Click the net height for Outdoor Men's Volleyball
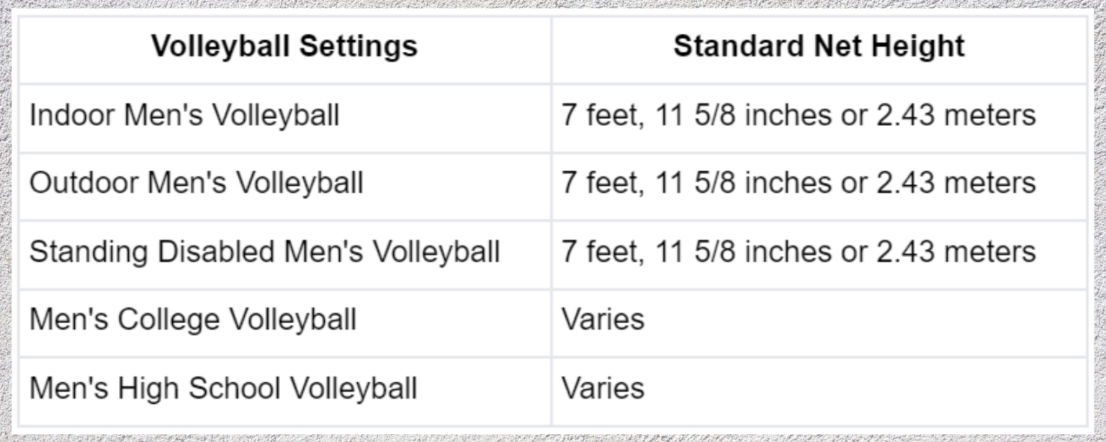1106x442 pixels. click(x=798, y=183)
